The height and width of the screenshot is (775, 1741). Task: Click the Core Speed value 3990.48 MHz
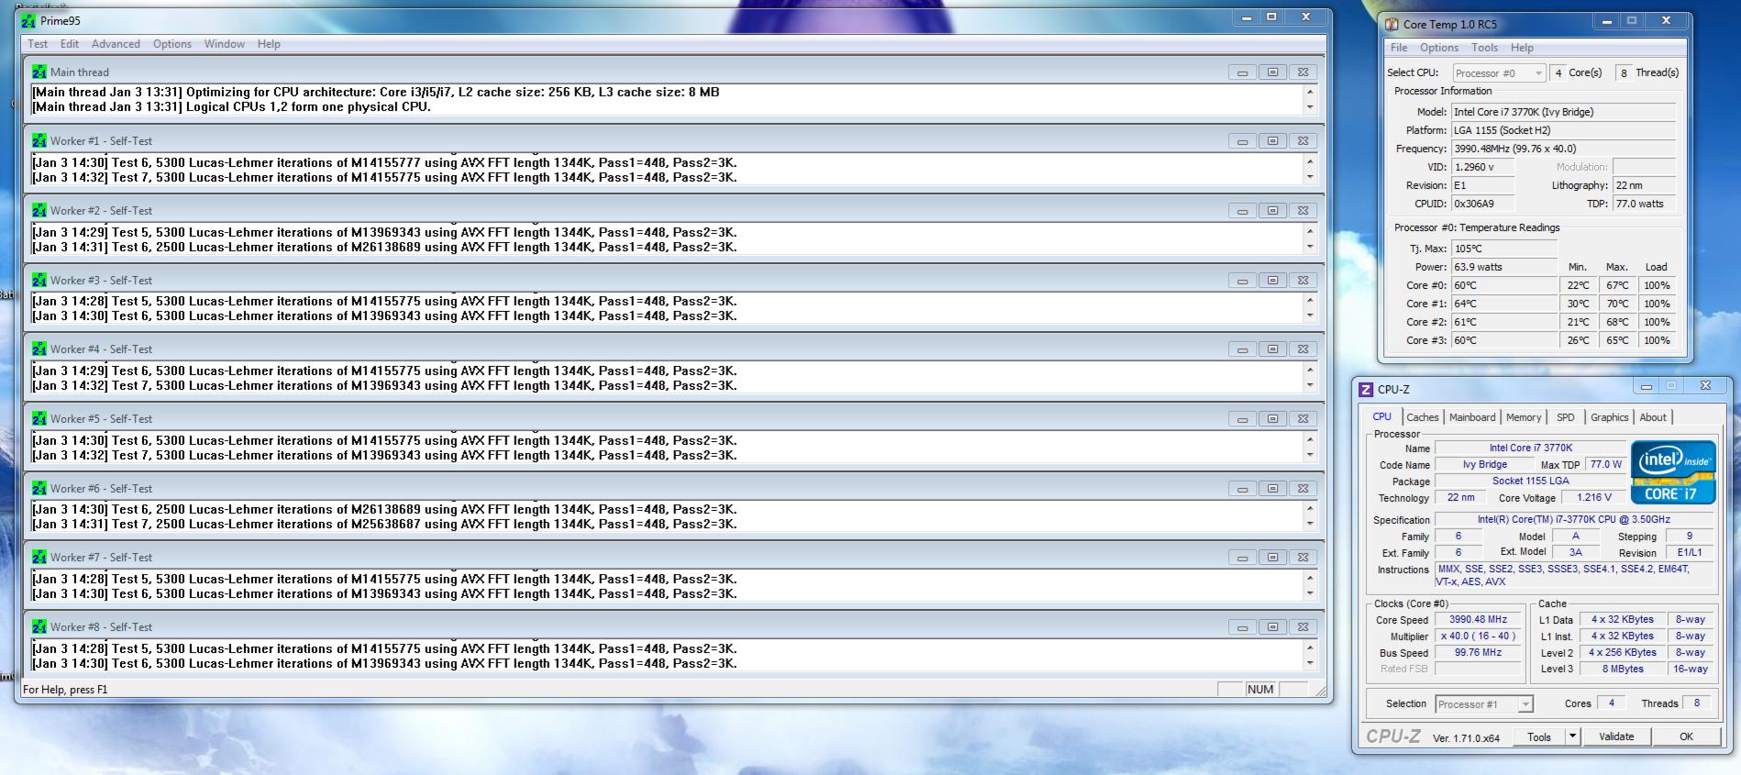[1478, 620]
